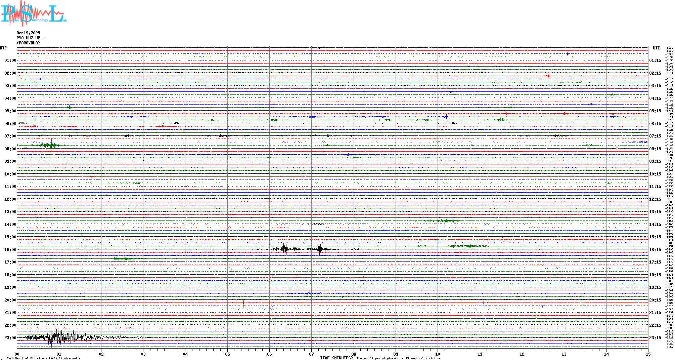This screenshot has height=363, width=675.
Task: Click the 12:00 hour label on left
Action: pos(10,199)
